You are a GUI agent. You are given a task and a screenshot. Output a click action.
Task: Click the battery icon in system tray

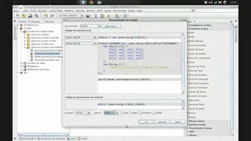pyautogui.click(x=220, y=2)
